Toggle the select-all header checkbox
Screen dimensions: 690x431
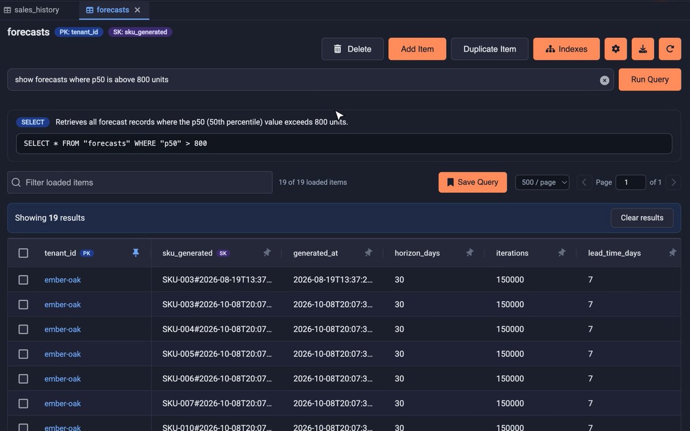coord(23,253)
